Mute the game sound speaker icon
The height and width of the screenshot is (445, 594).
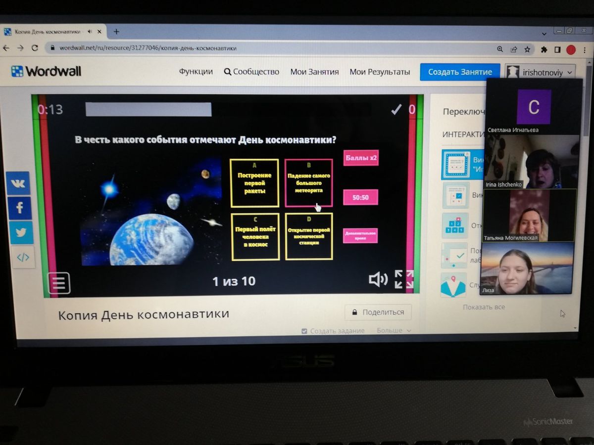pyautogui.click(x=378, y=280)
